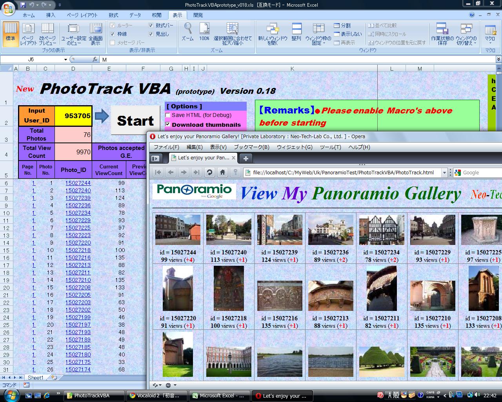502x402 pixels.
Task: Open Opera's ファイル(F) menu
Action: (x=166, y=147)
